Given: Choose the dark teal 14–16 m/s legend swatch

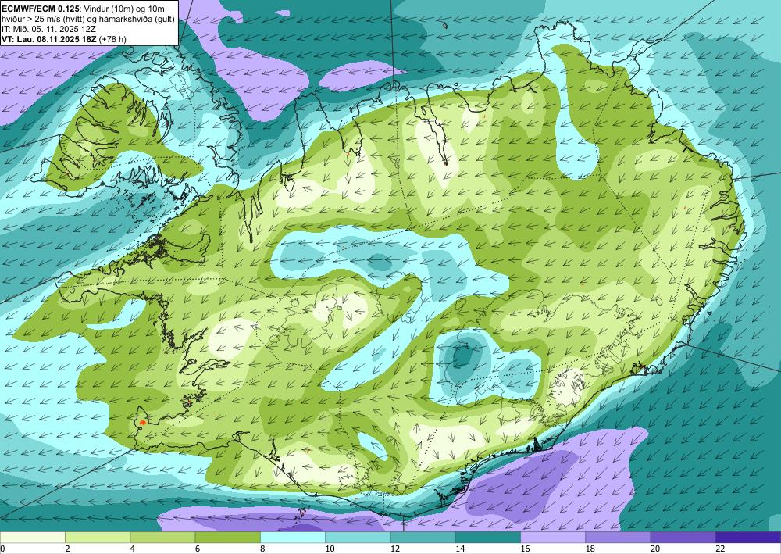Looking at the screenshot, I should 488,537.
